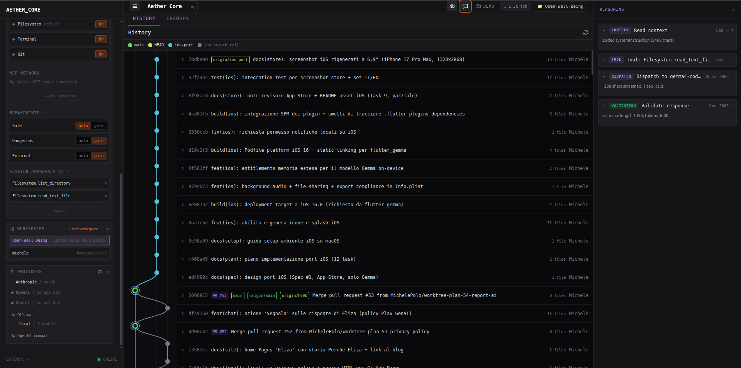
Task: Click the merge node for commit 4d08c42 in graph
Action: pos(135,326)
